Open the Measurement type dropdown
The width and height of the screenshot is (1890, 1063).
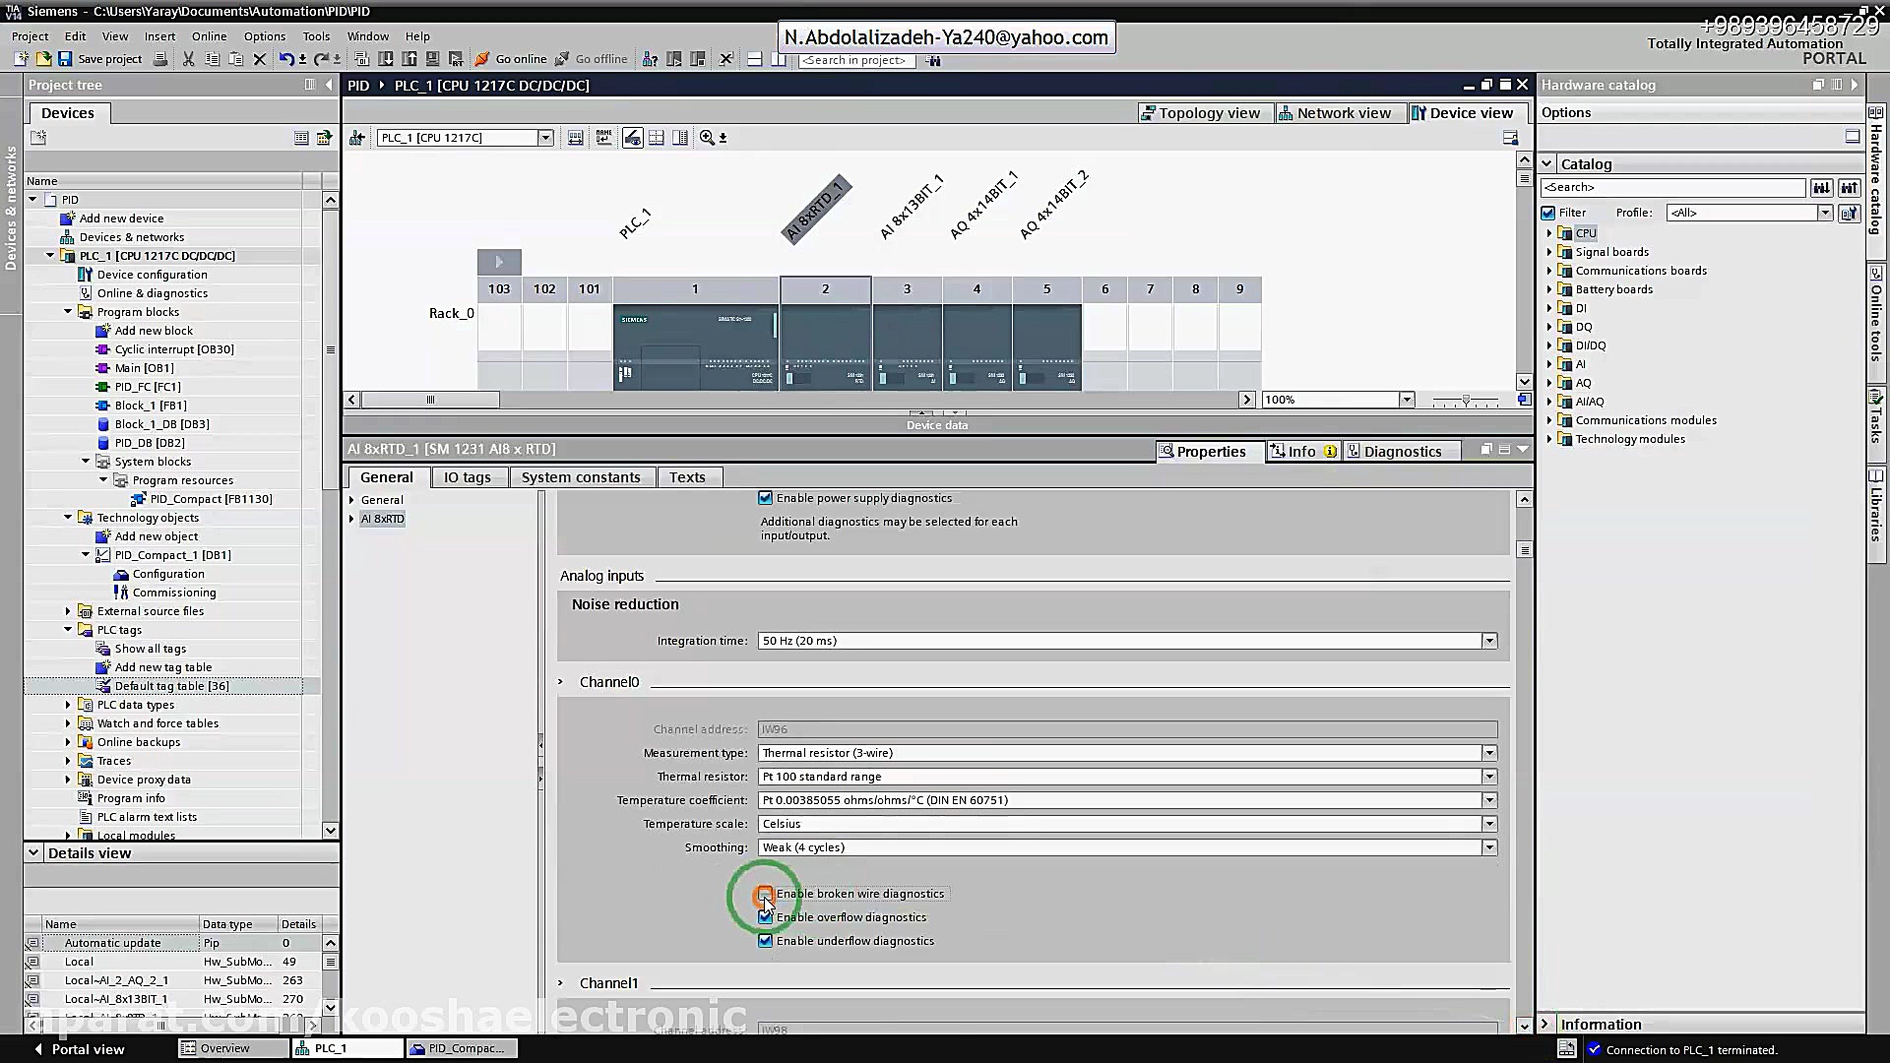[1488, 753]
